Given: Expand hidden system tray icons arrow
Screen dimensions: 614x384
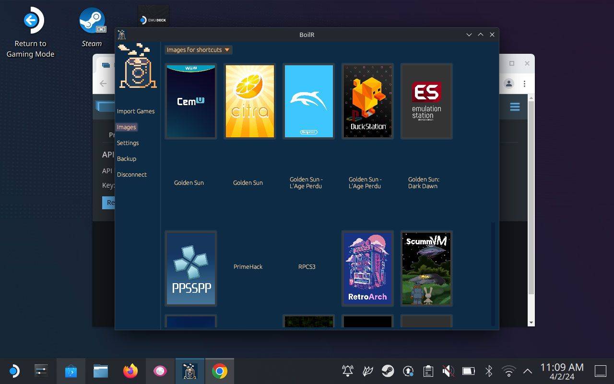Looking at the screenshot, I should (x=528, y=371).
